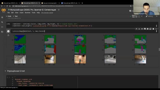Add a new Text cell
Screen dimensions: 160x90
click(15, 16)
